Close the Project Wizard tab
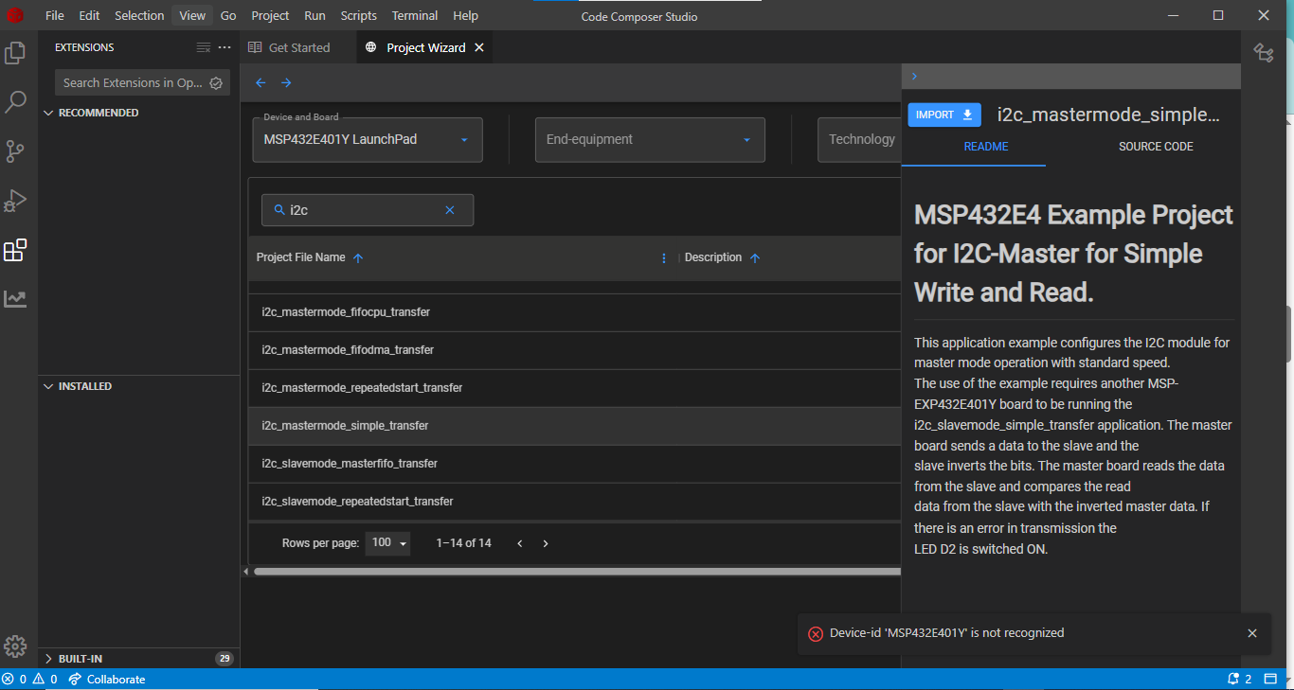The height and width of the screenshot is (690, 1294). pos(479,47)
